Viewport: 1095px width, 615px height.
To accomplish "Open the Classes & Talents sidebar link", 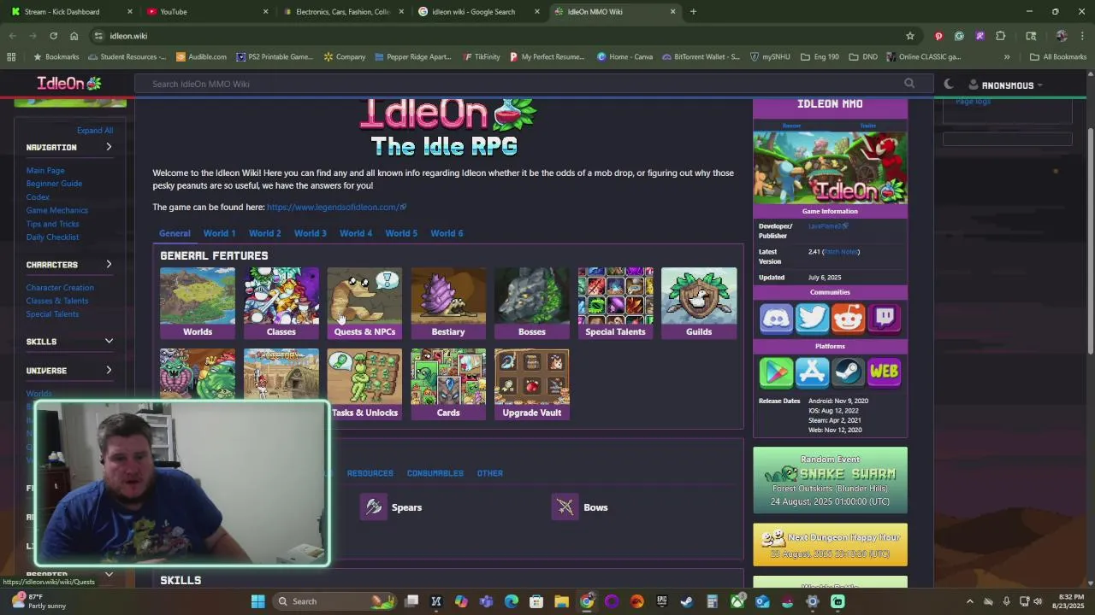I will click(x=56, y=301).
